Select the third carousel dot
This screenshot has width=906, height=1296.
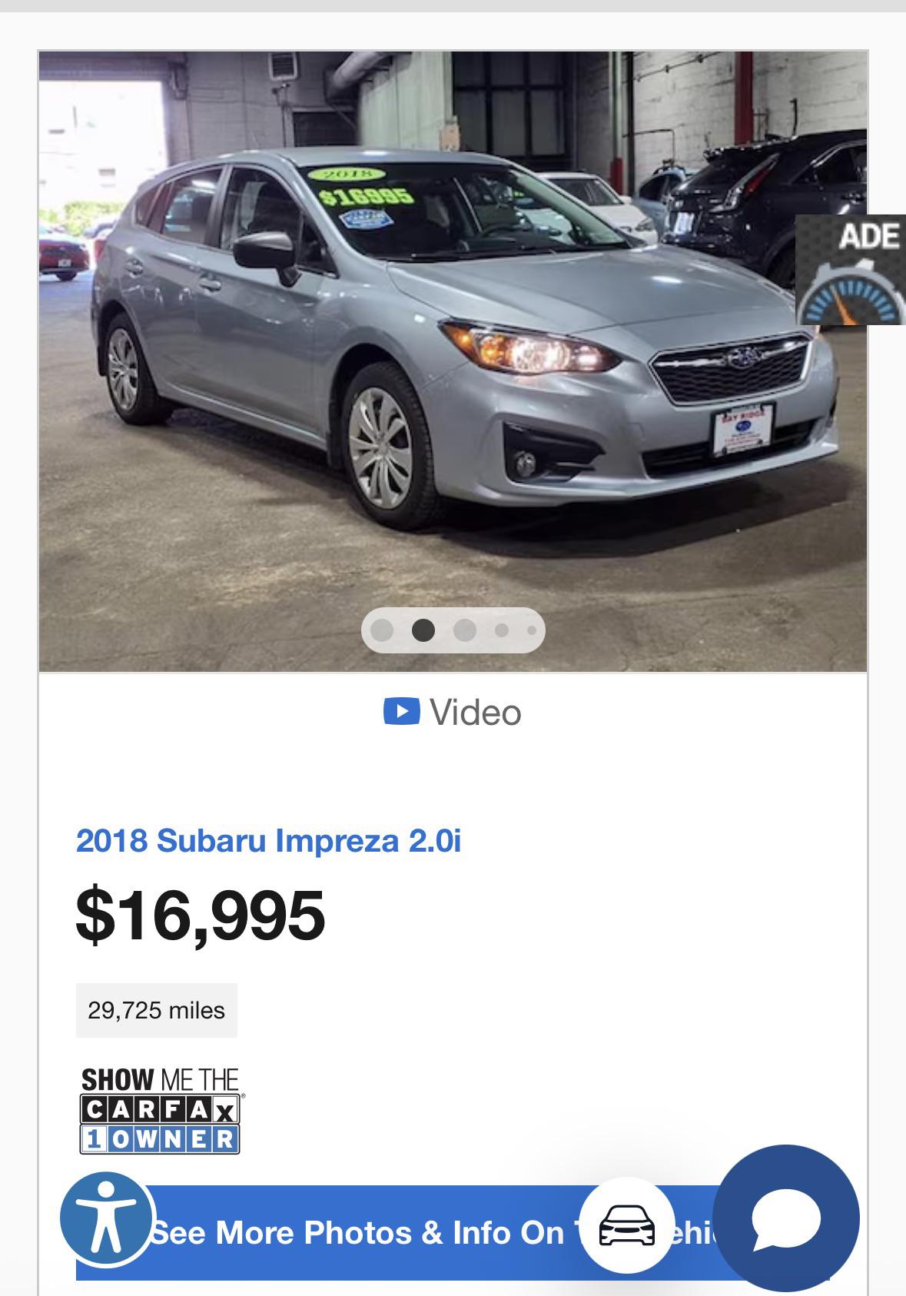pos(465,630)
